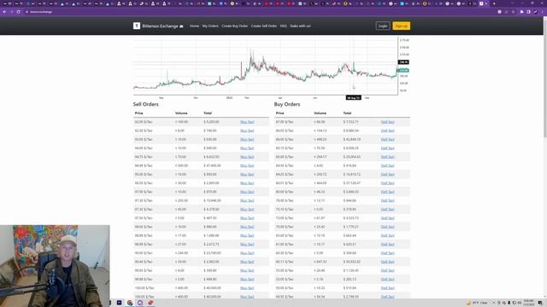Viewport: 547px width, 307px height.
Task: Click Sell Tao on the 70.00 $/Tao row
Action: tap(387, 227)
